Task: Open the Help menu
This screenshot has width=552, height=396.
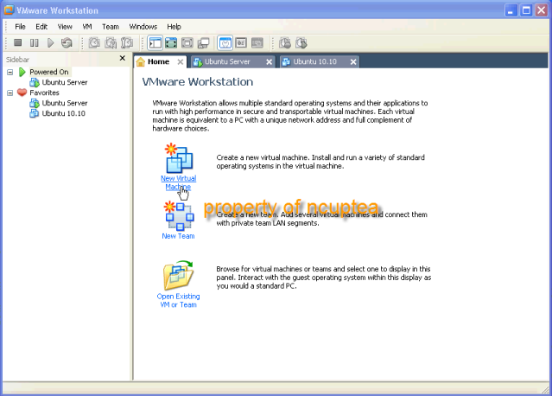Action: click(174, 27)
